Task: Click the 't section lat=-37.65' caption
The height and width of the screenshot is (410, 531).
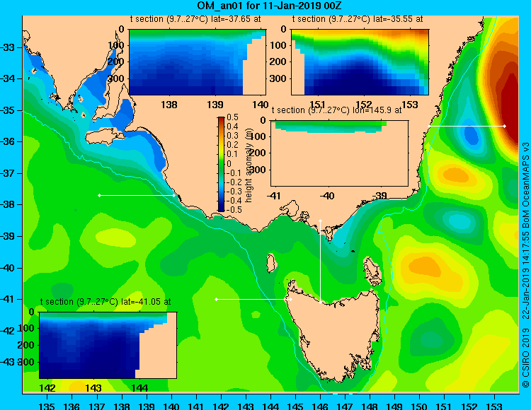Action: [195, 19]
